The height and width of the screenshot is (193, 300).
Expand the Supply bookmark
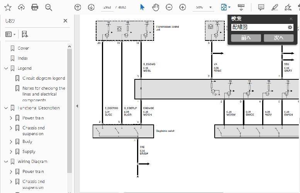click(11, 151)
